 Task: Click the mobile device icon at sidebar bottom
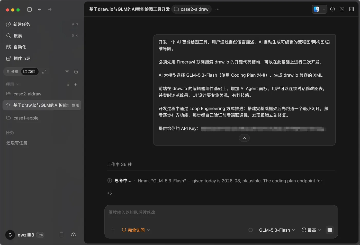pos(61,235)
